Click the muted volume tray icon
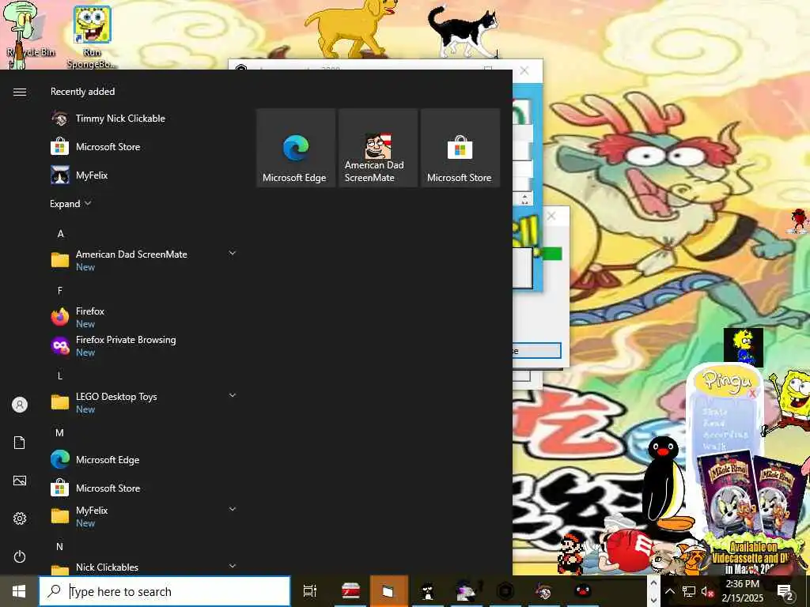This screenshot has width=810, height=607. click(708, 591)
